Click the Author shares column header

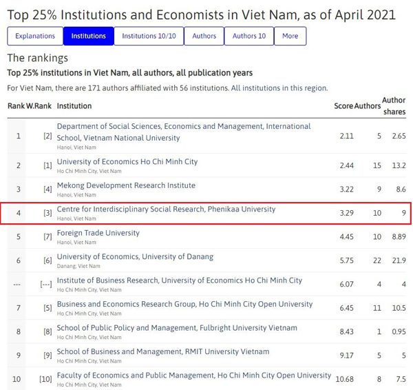coord(394,106)
